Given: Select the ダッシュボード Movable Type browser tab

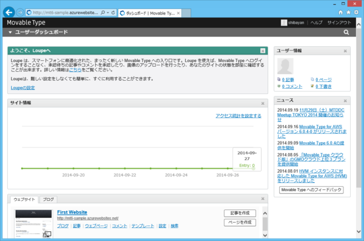Looking at the screenshot, I should (150, 13).
